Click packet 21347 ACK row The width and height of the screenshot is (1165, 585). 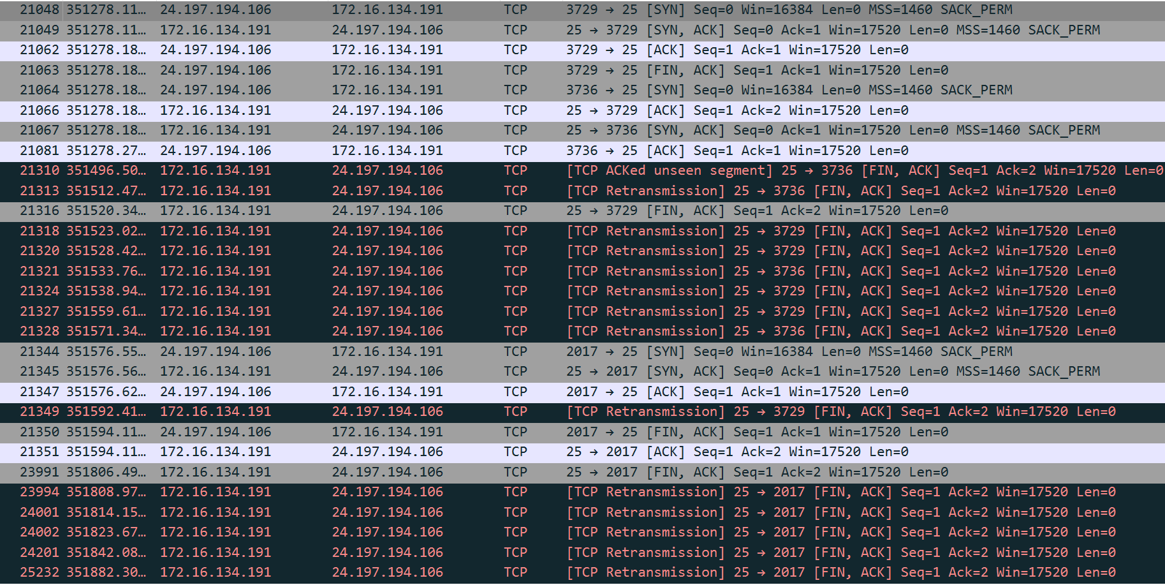(582, 392)
